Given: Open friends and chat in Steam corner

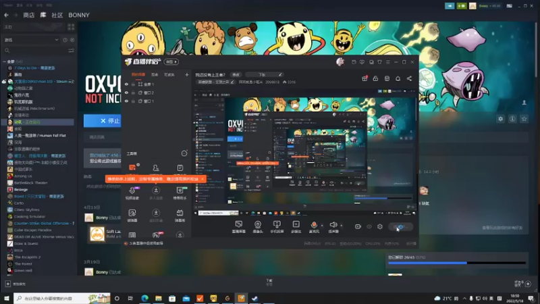Looking at the screenshot, I should coord(522,284).
